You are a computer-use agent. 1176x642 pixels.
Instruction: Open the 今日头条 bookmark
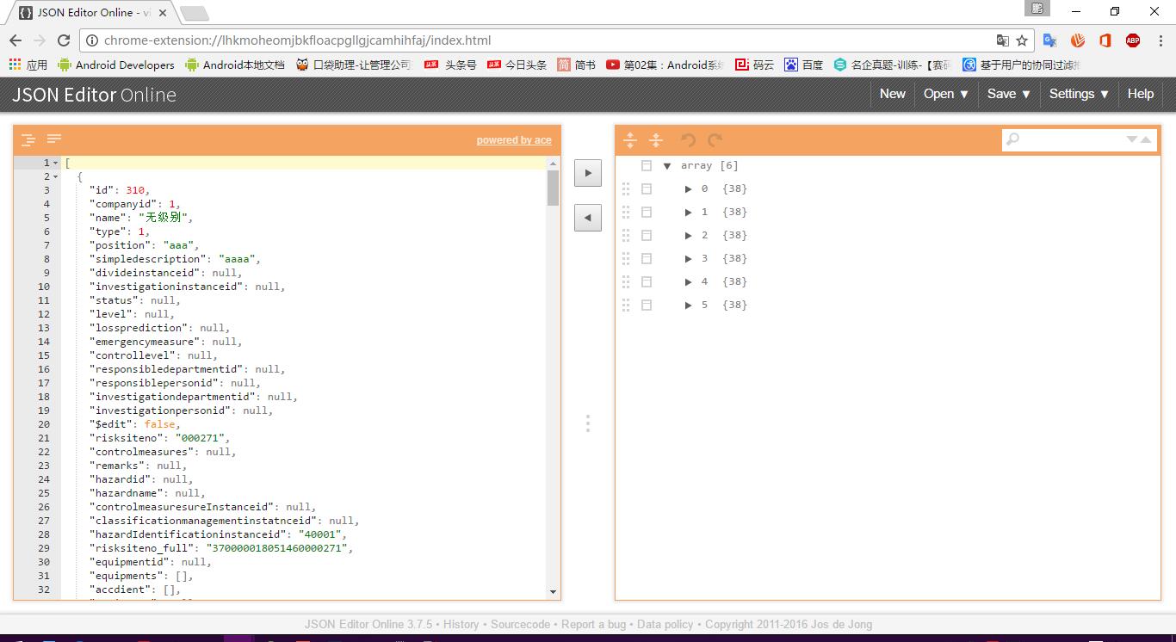point(517,65)
